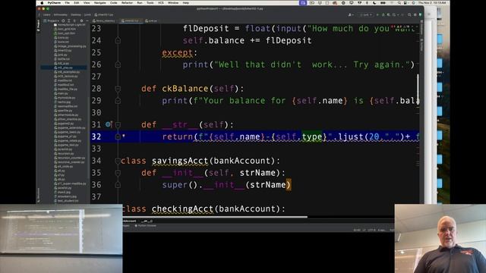The height and width of the screenshot is (273, 486).
Task: Click the green shield icon in toolbar
Action: click(x=420, y=14)
